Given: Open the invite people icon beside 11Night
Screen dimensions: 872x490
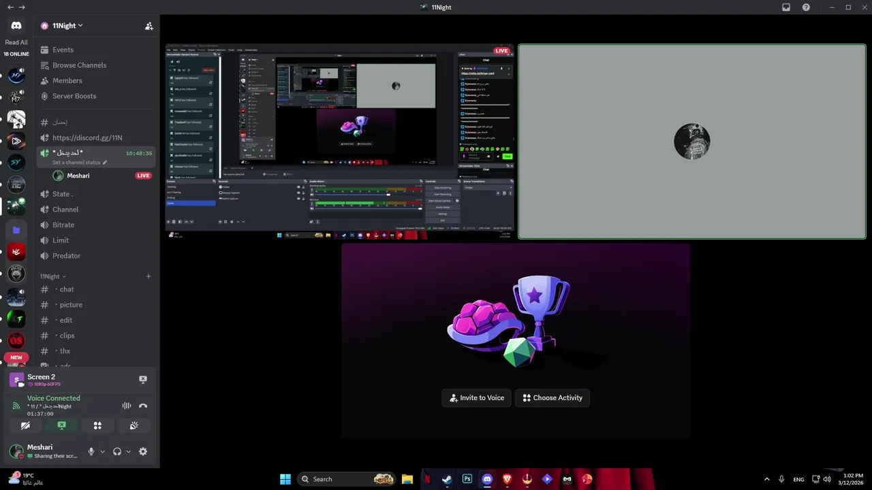Looking at the screenshot, I should (x=149, y=26).
